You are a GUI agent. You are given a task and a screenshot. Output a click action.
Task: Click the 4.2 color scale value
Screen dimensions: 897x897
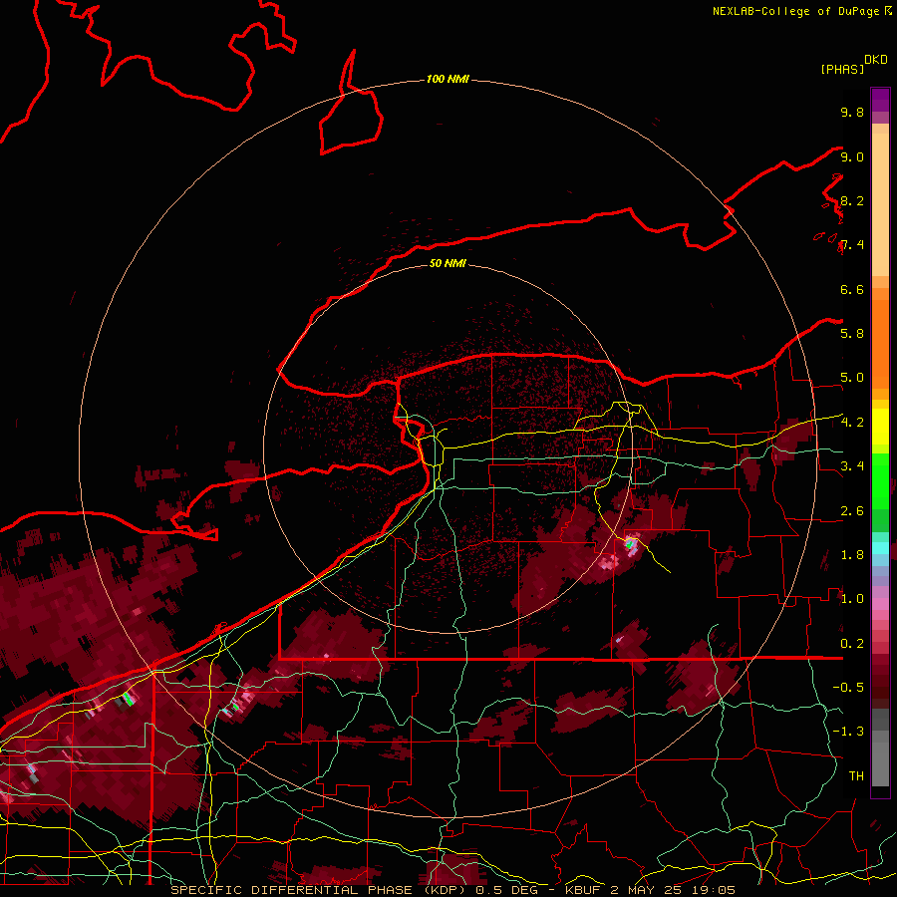[x=852, y=423]
